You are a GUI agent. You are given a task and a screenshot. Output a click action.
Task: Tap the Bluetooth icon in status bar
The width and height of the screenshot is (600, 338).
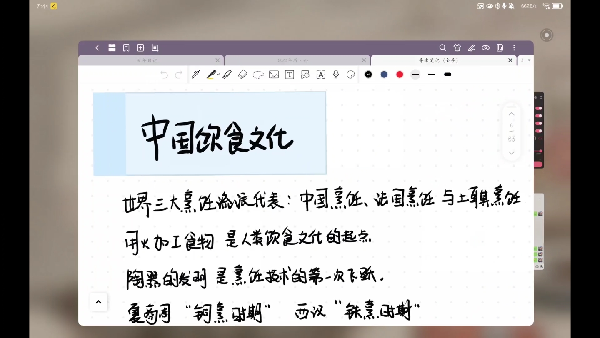click(497, 6)
